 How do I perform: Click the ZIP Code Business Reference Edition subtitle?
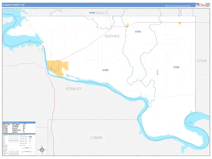[x=178, y=6]
